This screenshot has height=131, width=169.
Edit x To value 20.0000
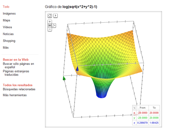(x=154, y=113)
